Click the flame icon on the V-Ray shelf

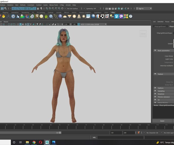click(x=3, y=16)
